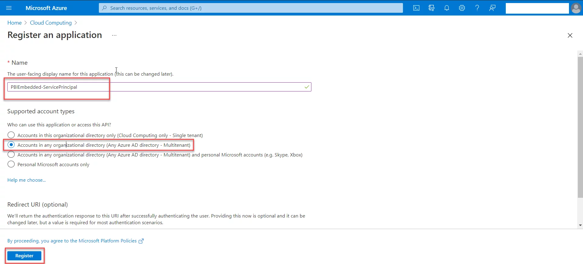Image resolution: width=583 pixels, height=264 pixels.
Task: Select the Any Azure AD directory Multitenant radio
Action: 11,145
